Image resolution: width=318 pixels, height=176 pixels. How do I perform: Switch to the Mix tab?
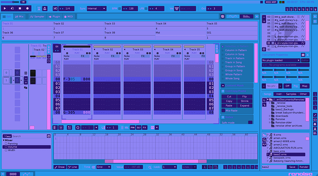(x=19, y=17)
